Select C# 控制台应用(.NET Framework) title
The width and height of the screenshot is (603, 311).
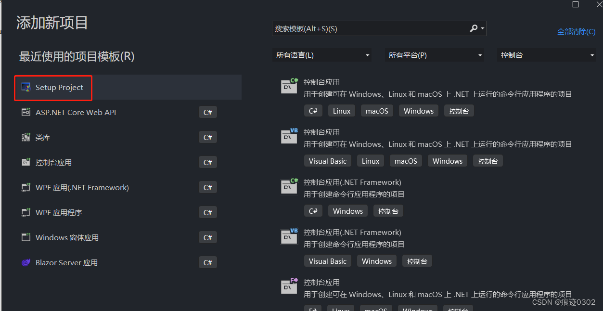[x=352, y=182]
